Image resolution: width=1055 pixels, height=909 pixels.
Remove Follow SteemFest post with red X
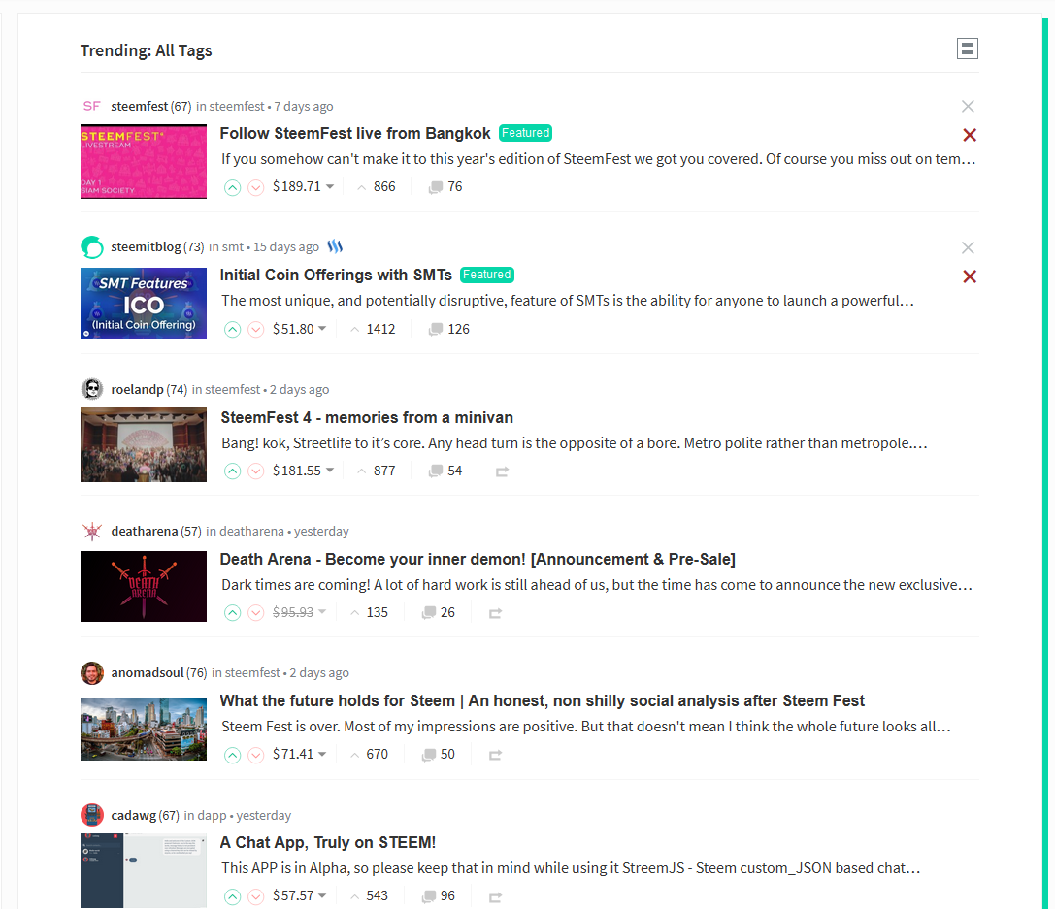click(969, 135)
